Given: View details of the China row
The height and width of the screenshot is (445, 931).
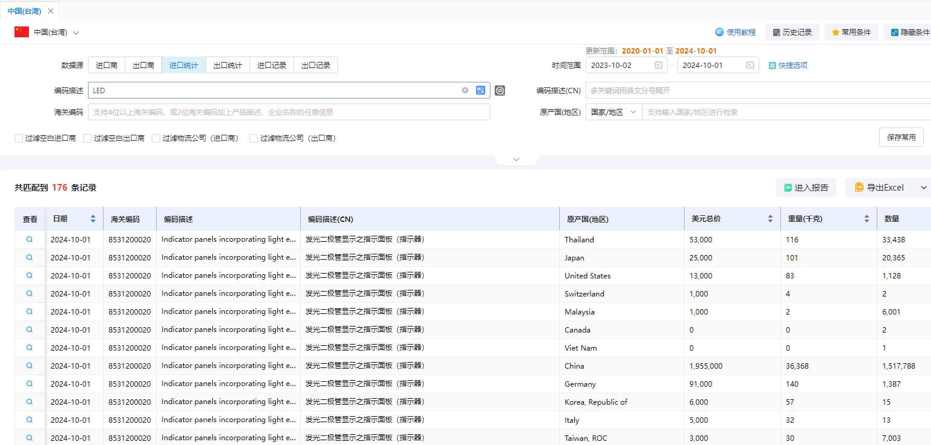Looking at the screenshot, I should [30, 366].
